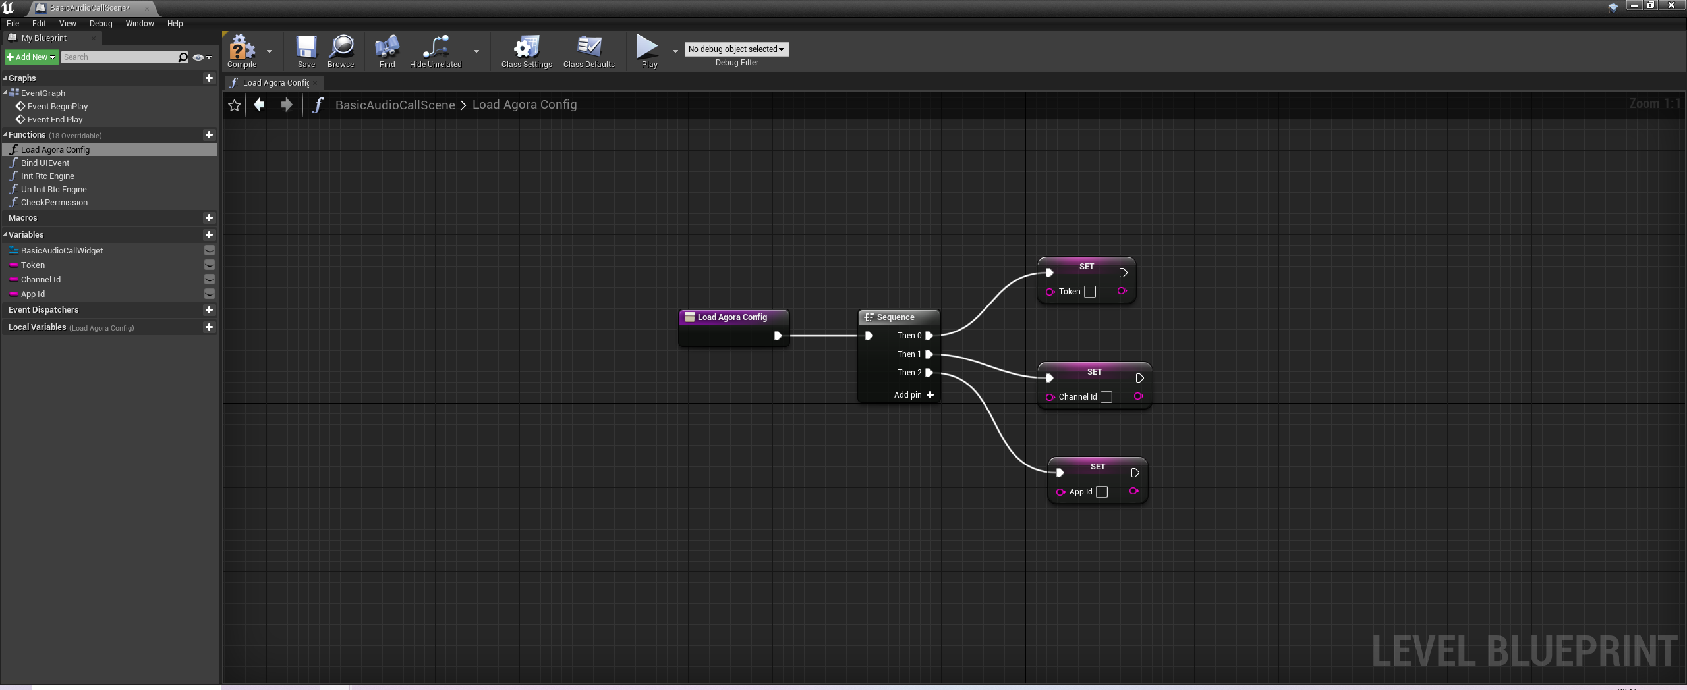This screenshot has width=1687, height=690.
Task: Add new function with plus icon
Action: coord(209,134)
